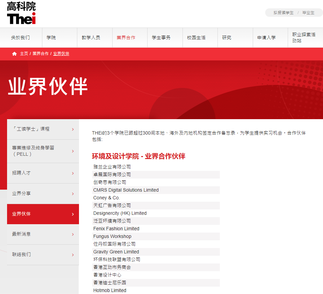The height and width of the screenshot is (294, 323).
Task: Click 香港设计中心 partner row
Action: coord(156,275)
